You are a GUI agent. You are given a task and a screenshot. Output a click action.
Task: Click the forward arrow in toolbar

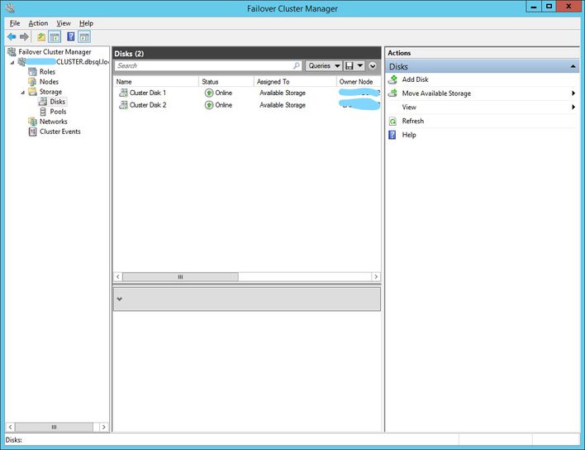[24, 36]
